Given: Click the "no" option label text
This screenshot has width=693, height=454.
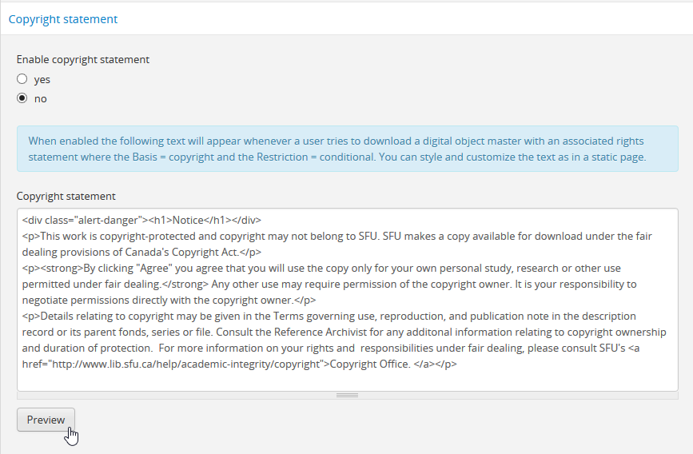Looking at the screenshot, I should pyautogui.click(x=41, y=98).
